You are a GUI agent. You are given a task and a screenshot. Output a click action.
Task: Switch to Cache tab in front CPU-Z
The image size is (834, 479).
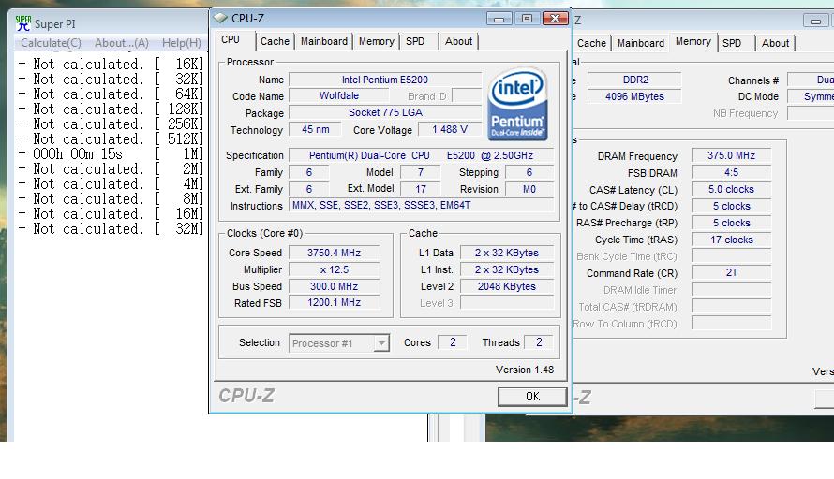(275, 41)
